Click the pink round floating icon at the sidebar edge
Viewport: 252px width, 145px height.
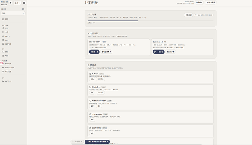click(1, 63)
